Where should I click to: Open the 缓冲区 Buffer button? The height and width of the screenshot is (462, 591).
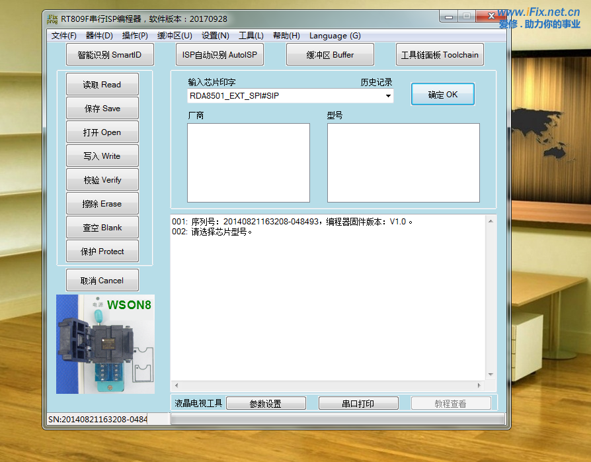click(x=330, y=55)
